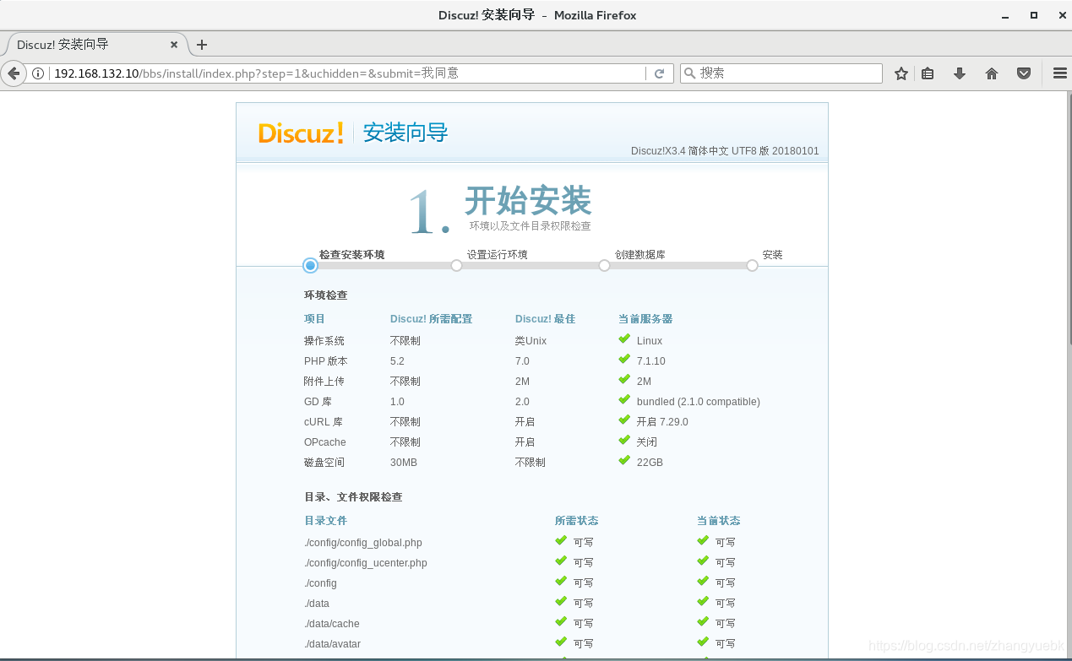
Task: Click 所需状态 check for ./config row
Action: [561, 581]
